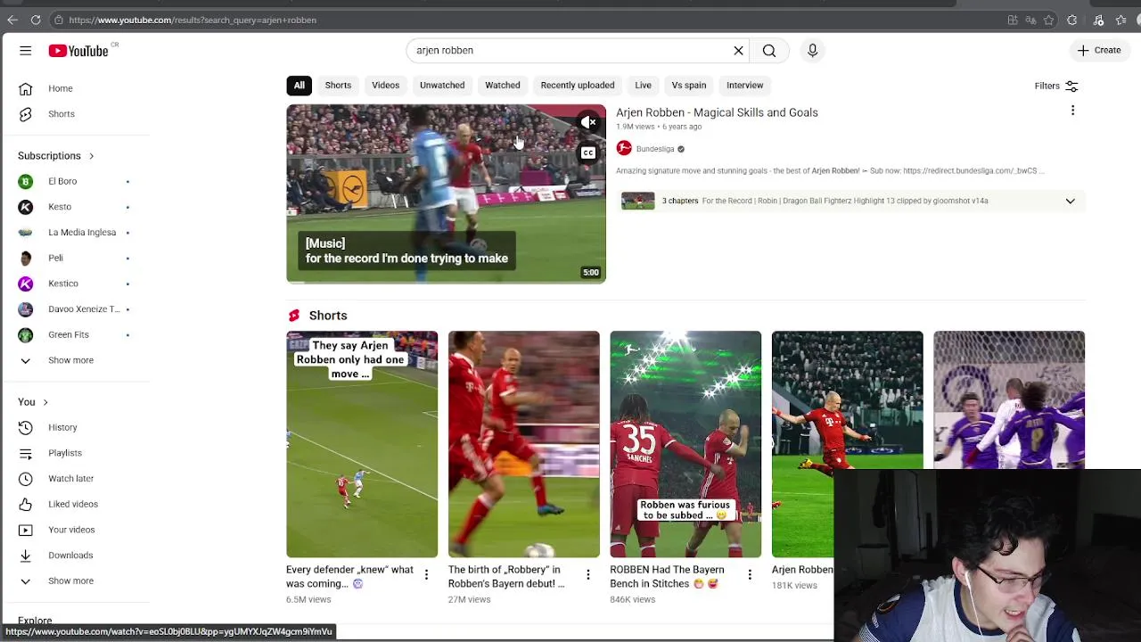Open the El Boro channel subscription
Viewport: 1141px width, 642px height.
[75, 181]
